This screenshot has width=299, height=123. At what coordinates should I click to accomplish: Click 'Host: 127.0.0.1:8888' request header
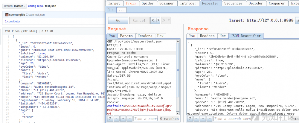point(125,49)
